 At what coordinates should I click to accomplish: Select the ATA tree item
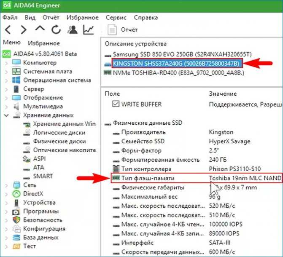click(38, 167)
